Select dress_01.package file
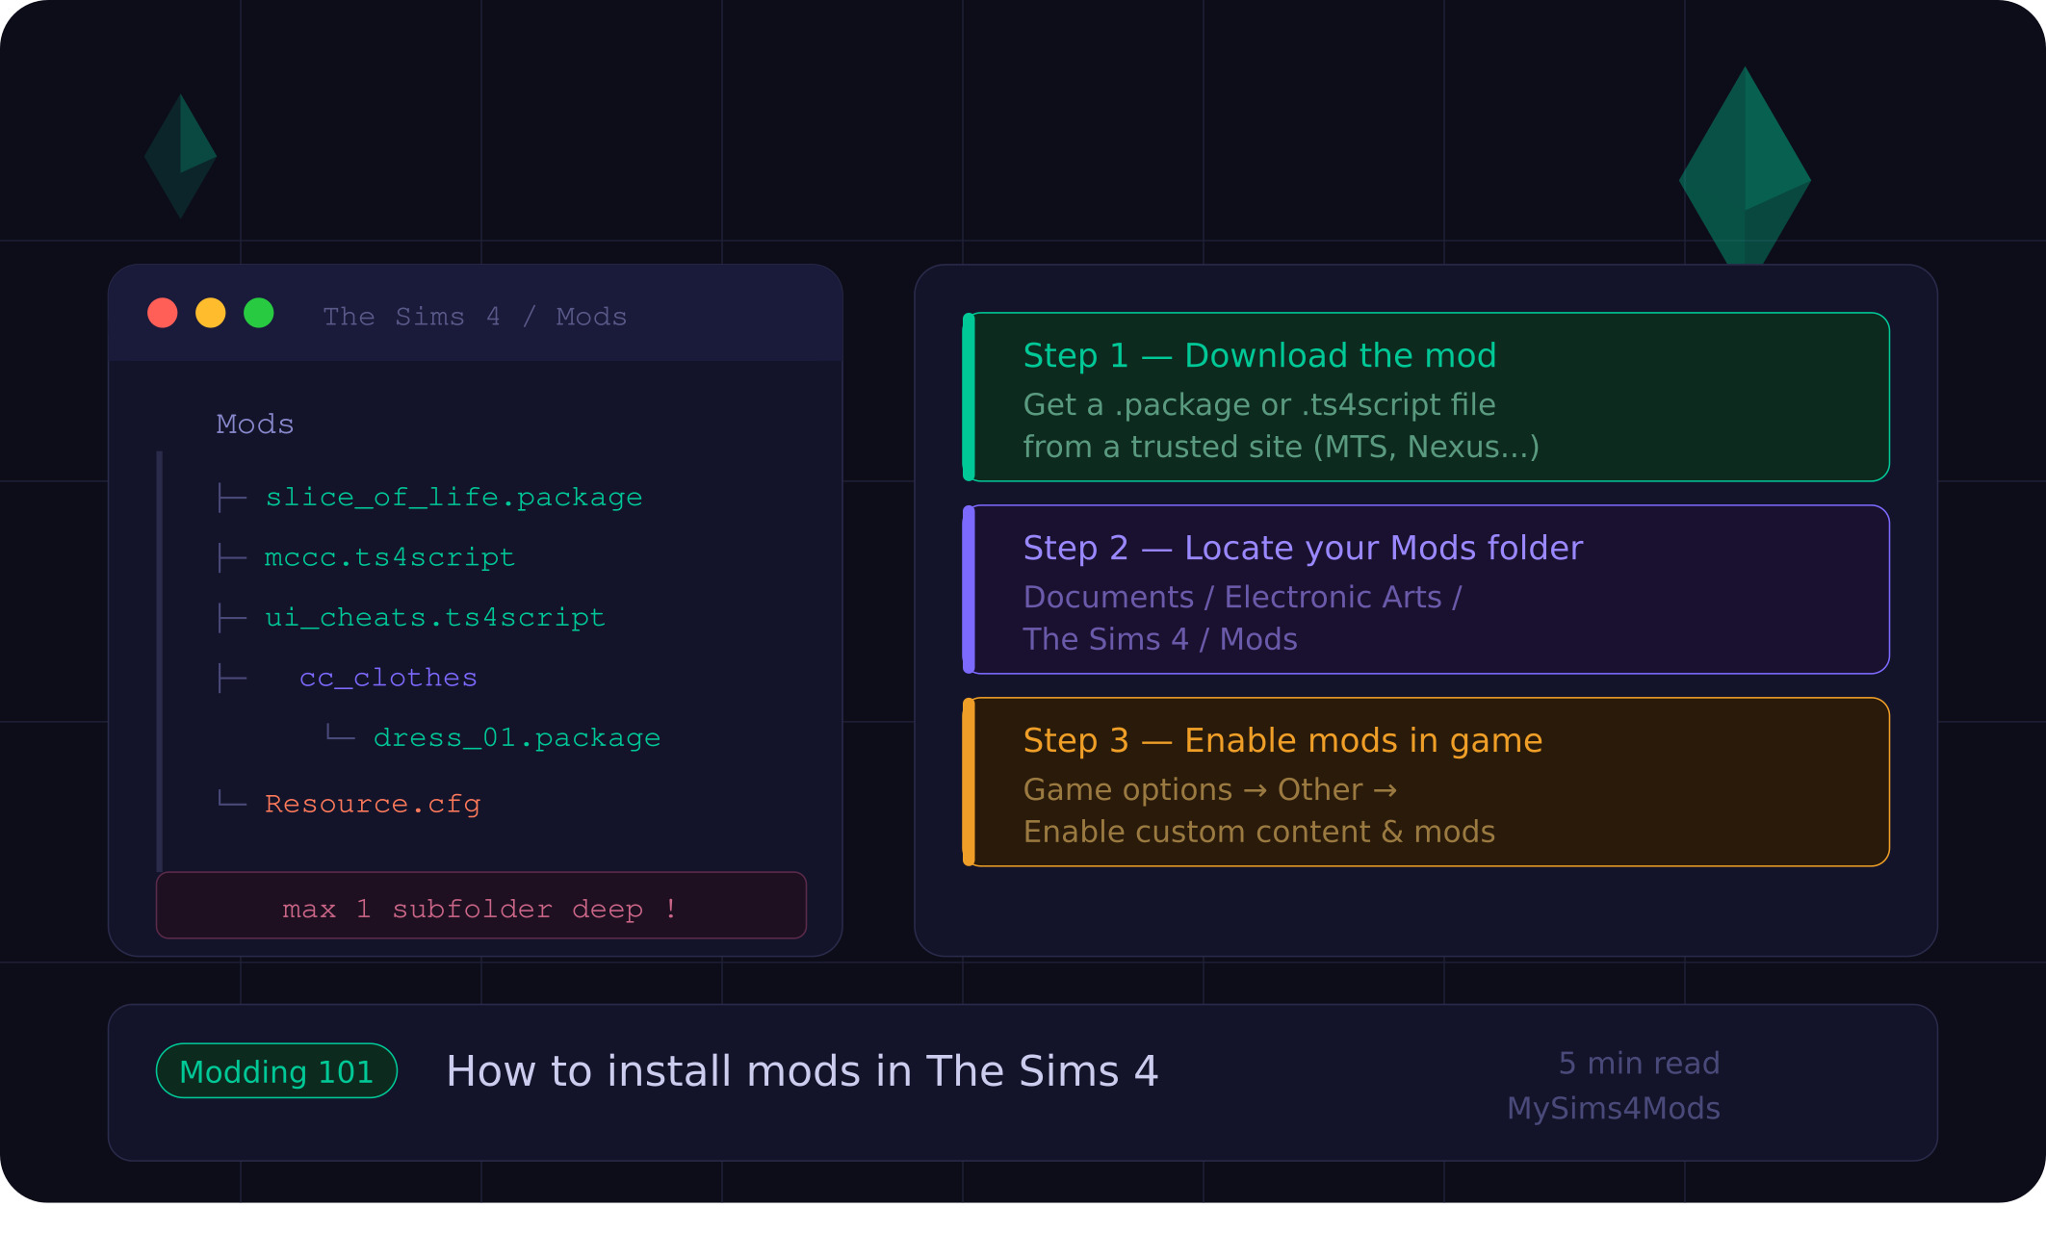 [x=517, y=738]
